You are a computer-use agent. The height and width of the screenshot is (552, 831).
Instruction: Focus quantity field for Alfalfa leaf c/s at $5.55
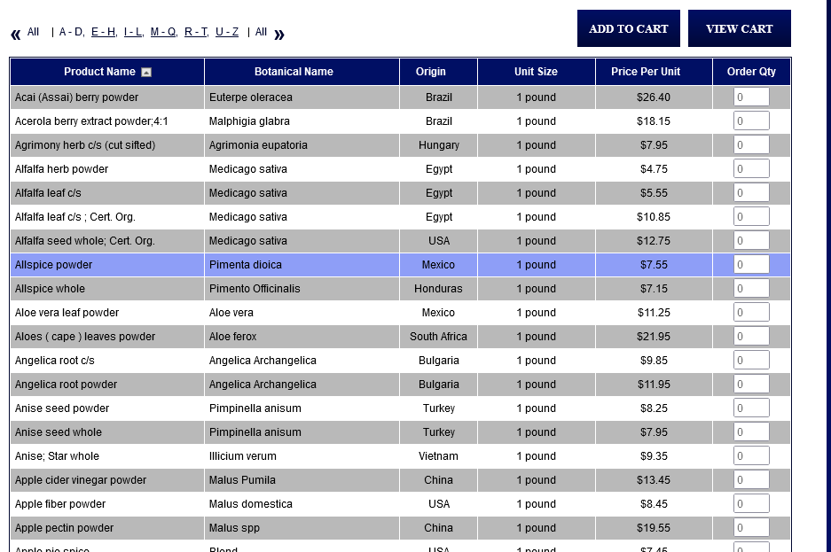(751, 192)
